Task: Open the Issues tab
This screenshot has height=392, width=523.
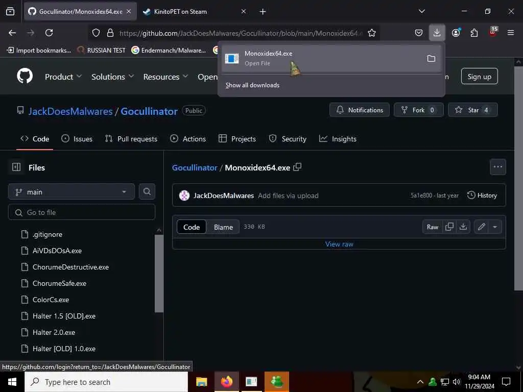Action: [77, 139]
